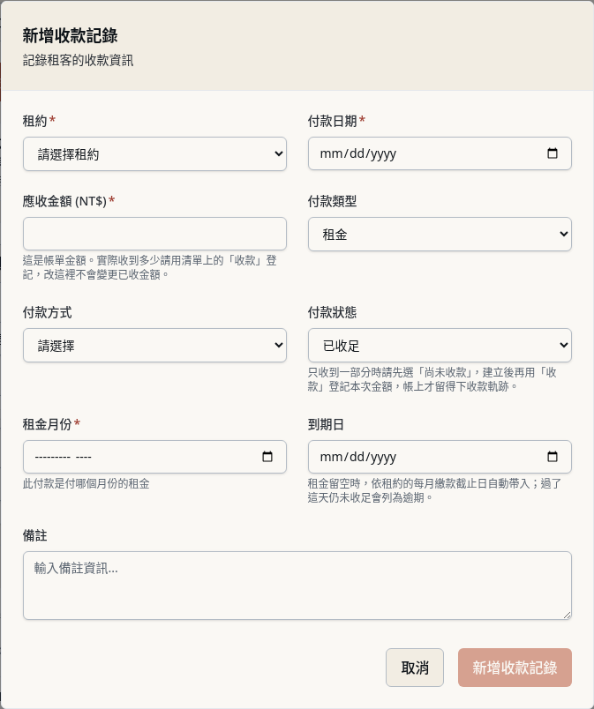Open calendar picker for 租金月份
The image size is (594, 709).
(x=267, y=457)
